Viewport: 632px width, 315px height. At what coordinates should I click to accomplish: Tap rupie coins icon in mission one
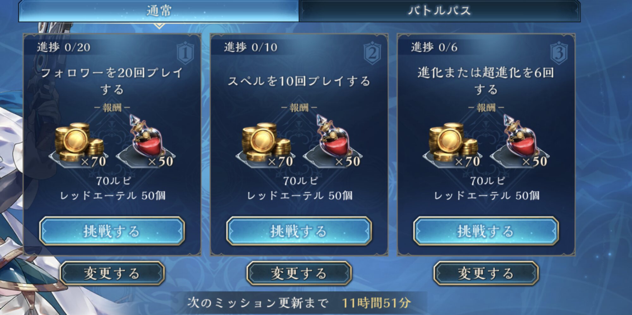coord(79,143)
